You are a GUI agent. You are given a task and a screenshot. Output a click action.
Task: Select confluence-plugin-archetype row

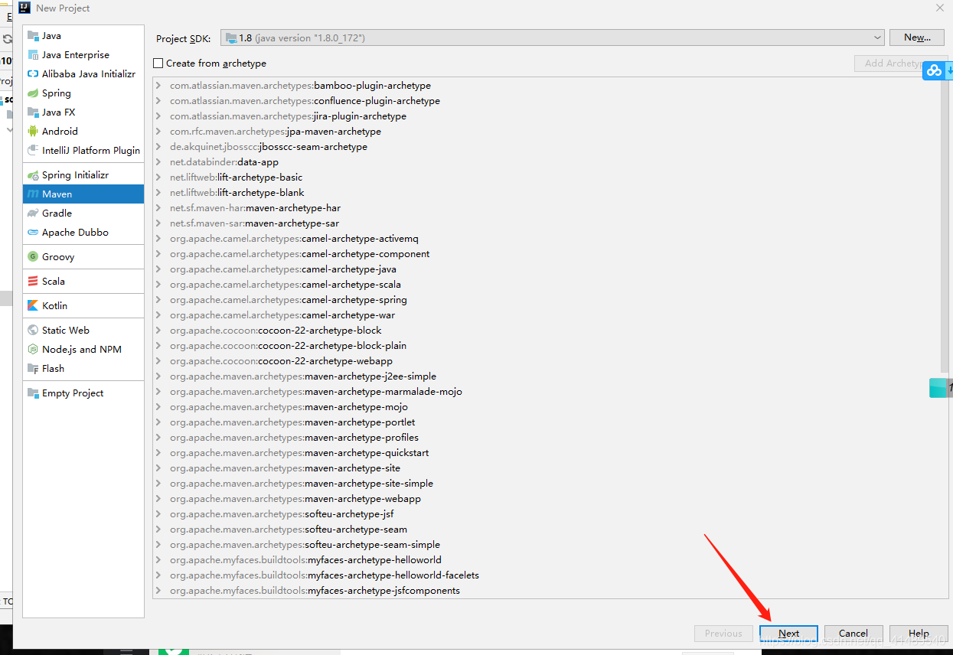coord(547,101)
